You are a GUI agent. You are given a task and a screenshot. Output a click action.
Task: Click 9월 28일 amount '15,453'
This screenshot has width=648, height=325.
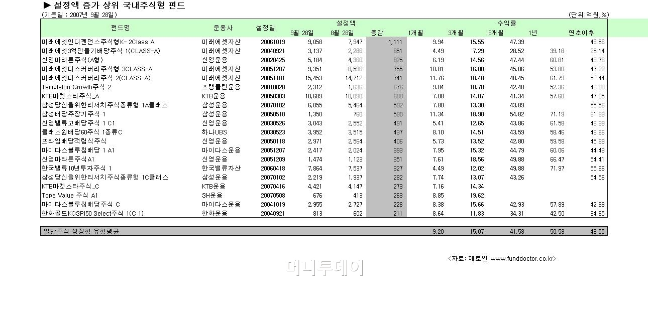pyautogui.click(x=313, y=78)
